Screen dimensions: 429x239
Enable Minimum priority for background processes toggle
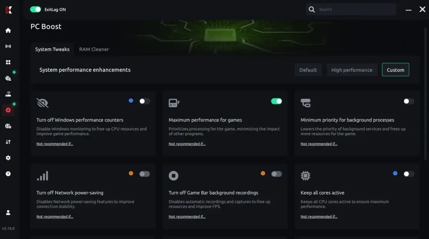pyautogui.click(x=409, y=101)
